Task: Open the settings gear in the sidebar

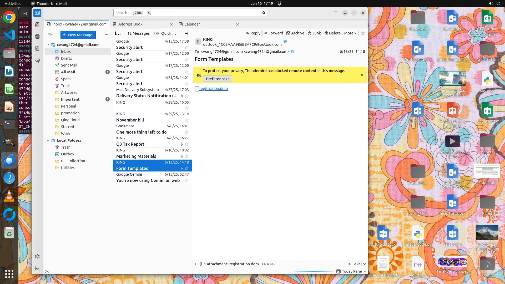Action: click(x=37, y=257)
